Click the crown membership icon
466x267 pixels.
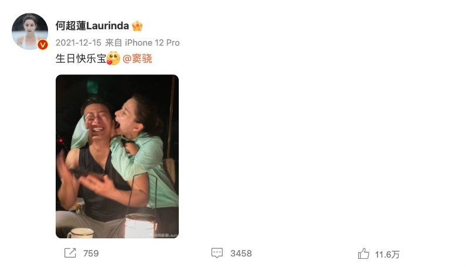[x=137, y=26]
